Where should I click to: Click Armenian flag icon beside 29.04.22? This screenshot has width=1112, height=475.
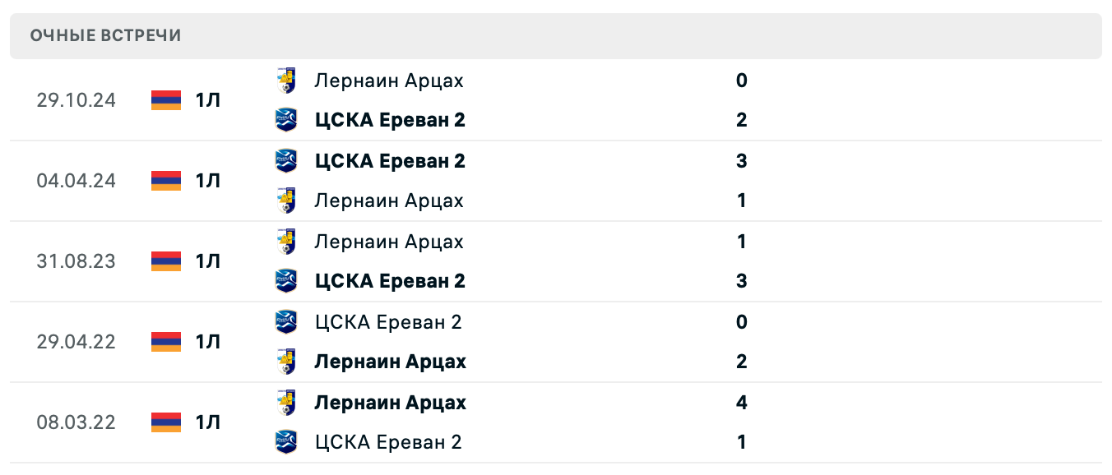[166, 342]
